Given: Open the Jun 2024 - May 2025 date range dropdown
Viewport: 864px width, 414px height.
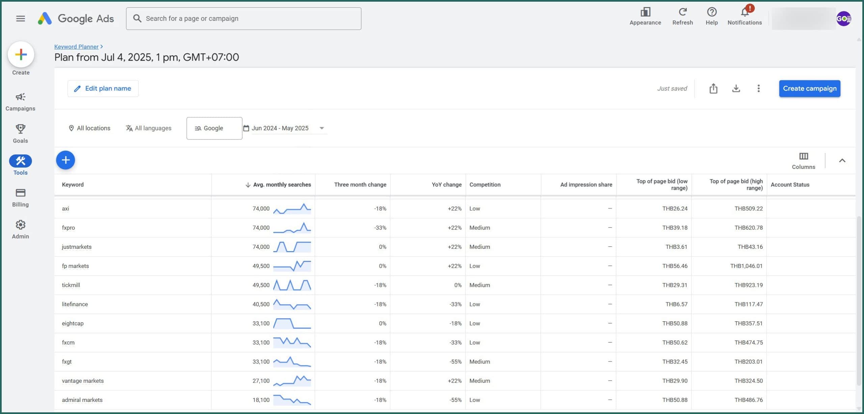Looking at the screenshot, I should 285,128.
